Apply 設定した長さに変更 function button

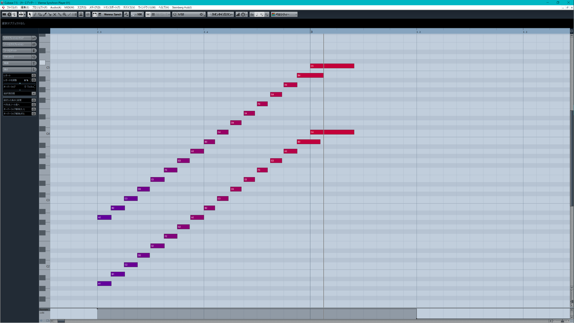click(33, 100)
